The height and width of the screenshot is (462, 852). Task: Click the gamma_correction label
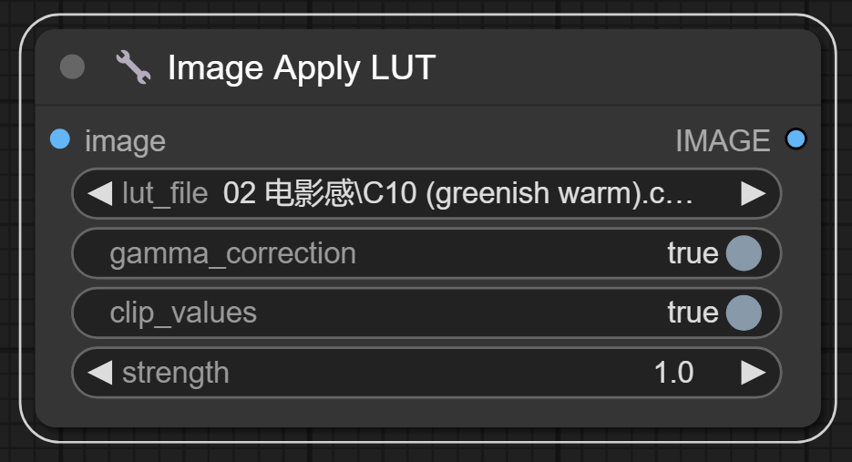tap(232, 253)
